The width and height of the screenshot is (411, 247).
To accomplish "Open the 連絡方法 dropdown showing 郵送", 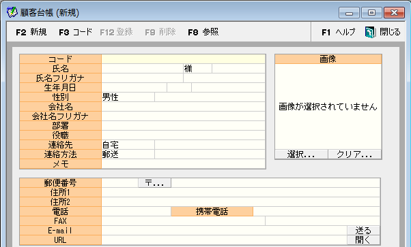I will [128, 154].
